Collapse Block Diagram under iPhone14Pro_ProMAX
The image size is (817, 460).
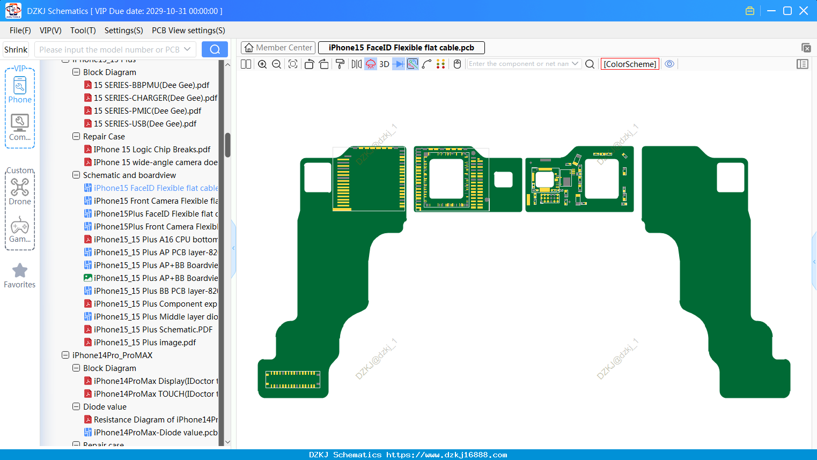click(x=76, y=368)
